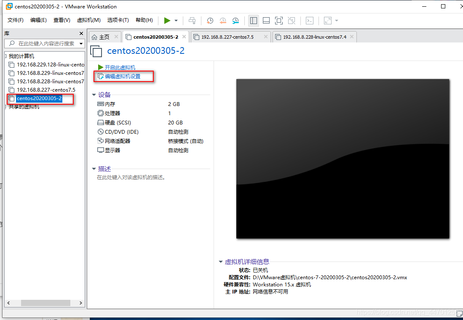Take a snapshot with the clock icon

(210, 20)
